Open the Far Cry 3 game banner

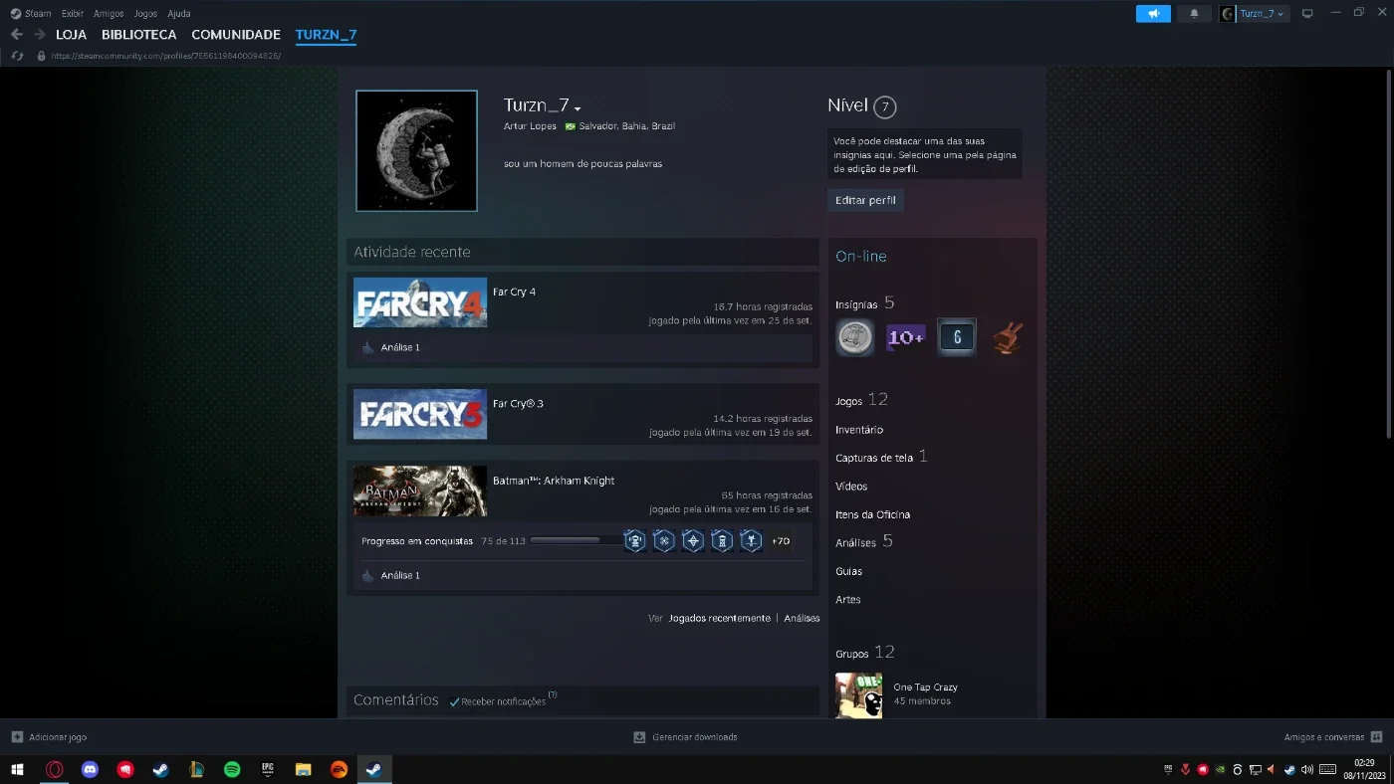click(x=420, y=414)
